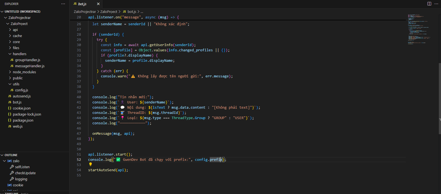Expand the node_modules folder
The height and width of the screenshot is (194, 441).
tap(10, 72)
